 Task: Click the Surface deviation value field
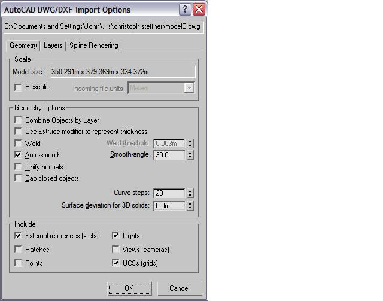(x=169, y=206)
